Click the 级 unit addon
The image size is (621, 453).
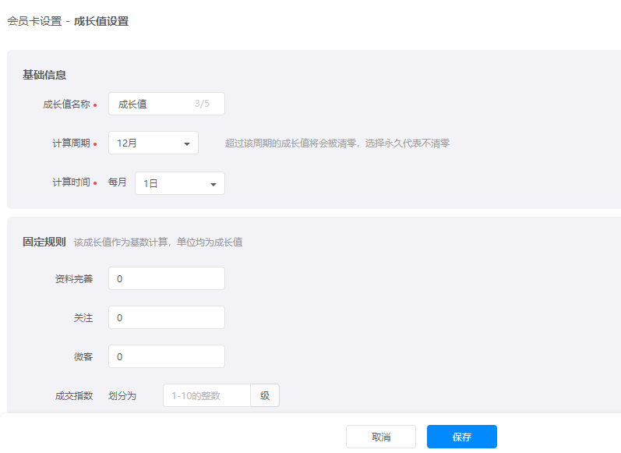click(265, 395)
